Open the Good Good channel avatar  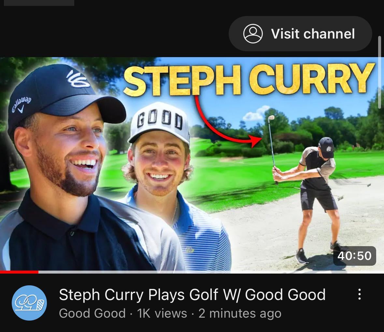pos(29,303)
